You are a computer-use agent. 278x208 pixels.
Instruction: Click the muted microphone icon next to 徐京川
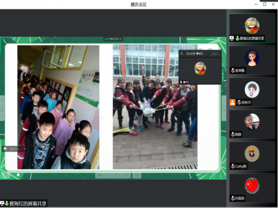[x=239, y=102]
